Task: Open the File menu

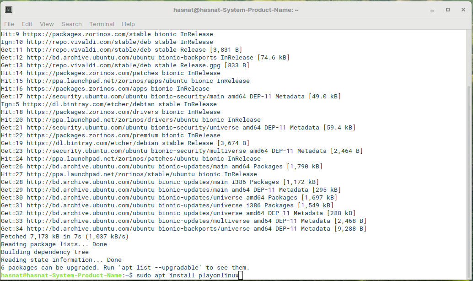Action: coord(9,24)
